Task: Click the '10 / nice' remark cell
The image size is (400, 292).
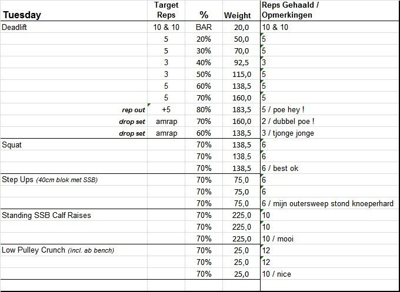Action: (276, 274)
